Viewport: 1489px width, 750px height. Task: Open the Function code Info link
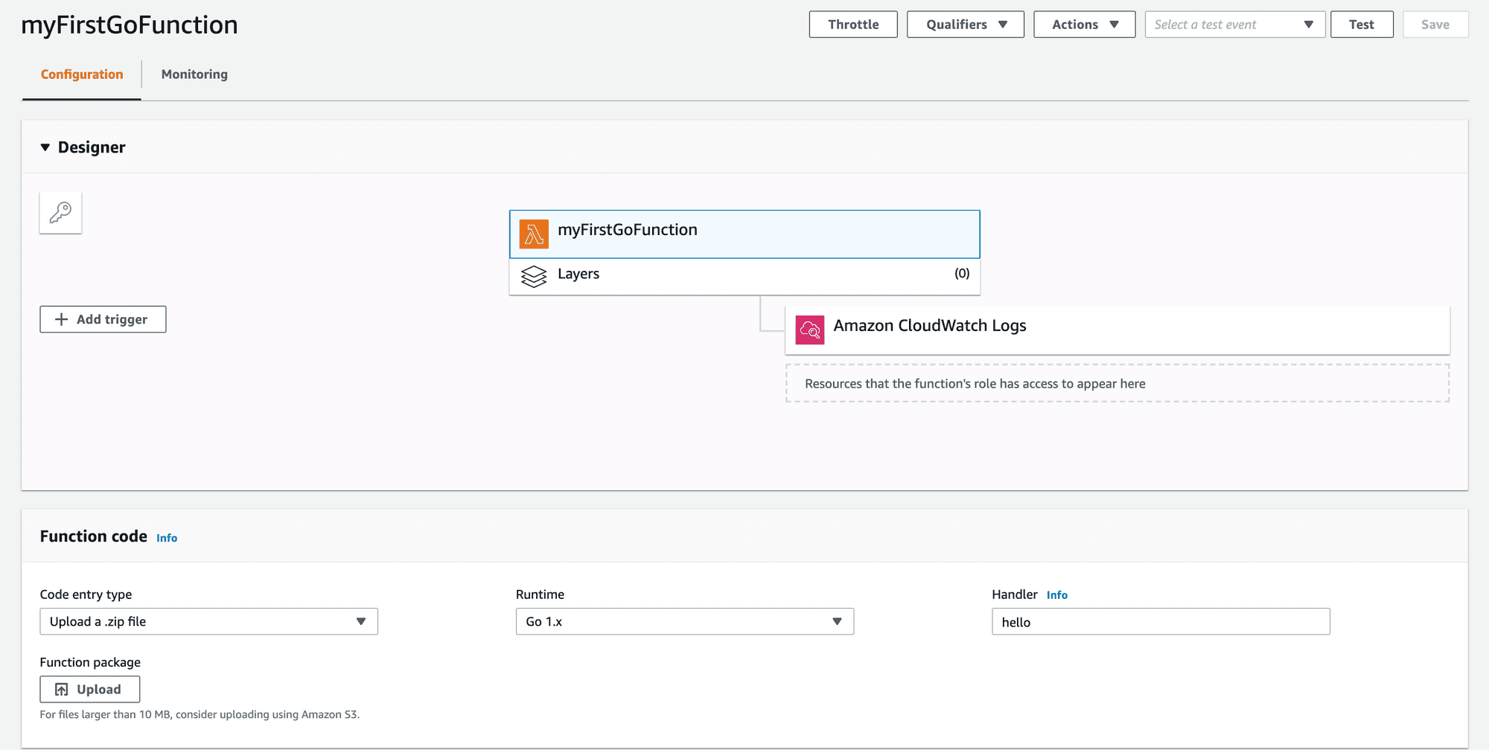pyautogui.click(x=167, y=538)
